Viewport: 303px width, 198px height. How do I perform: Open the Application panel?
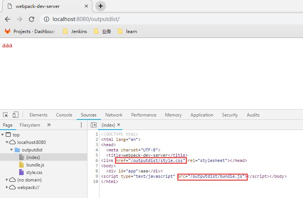(x=202, y=115)
